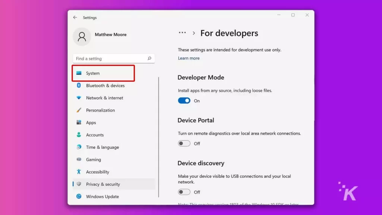The height and width of the screenshot is (215, 382).
Task: Click the Privacy & security shield icon
Action: 79,184
